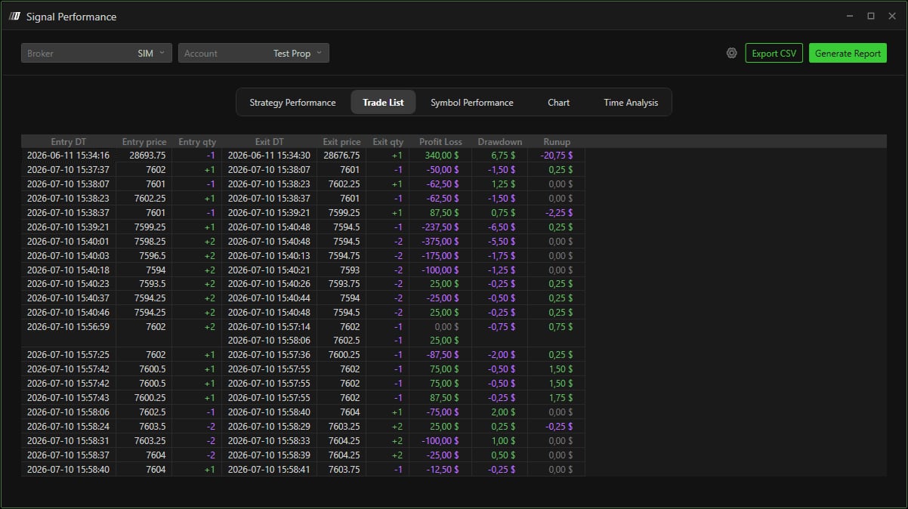
Task: Click the 340,00 $ profit cell
Action: tap(440, 155)
